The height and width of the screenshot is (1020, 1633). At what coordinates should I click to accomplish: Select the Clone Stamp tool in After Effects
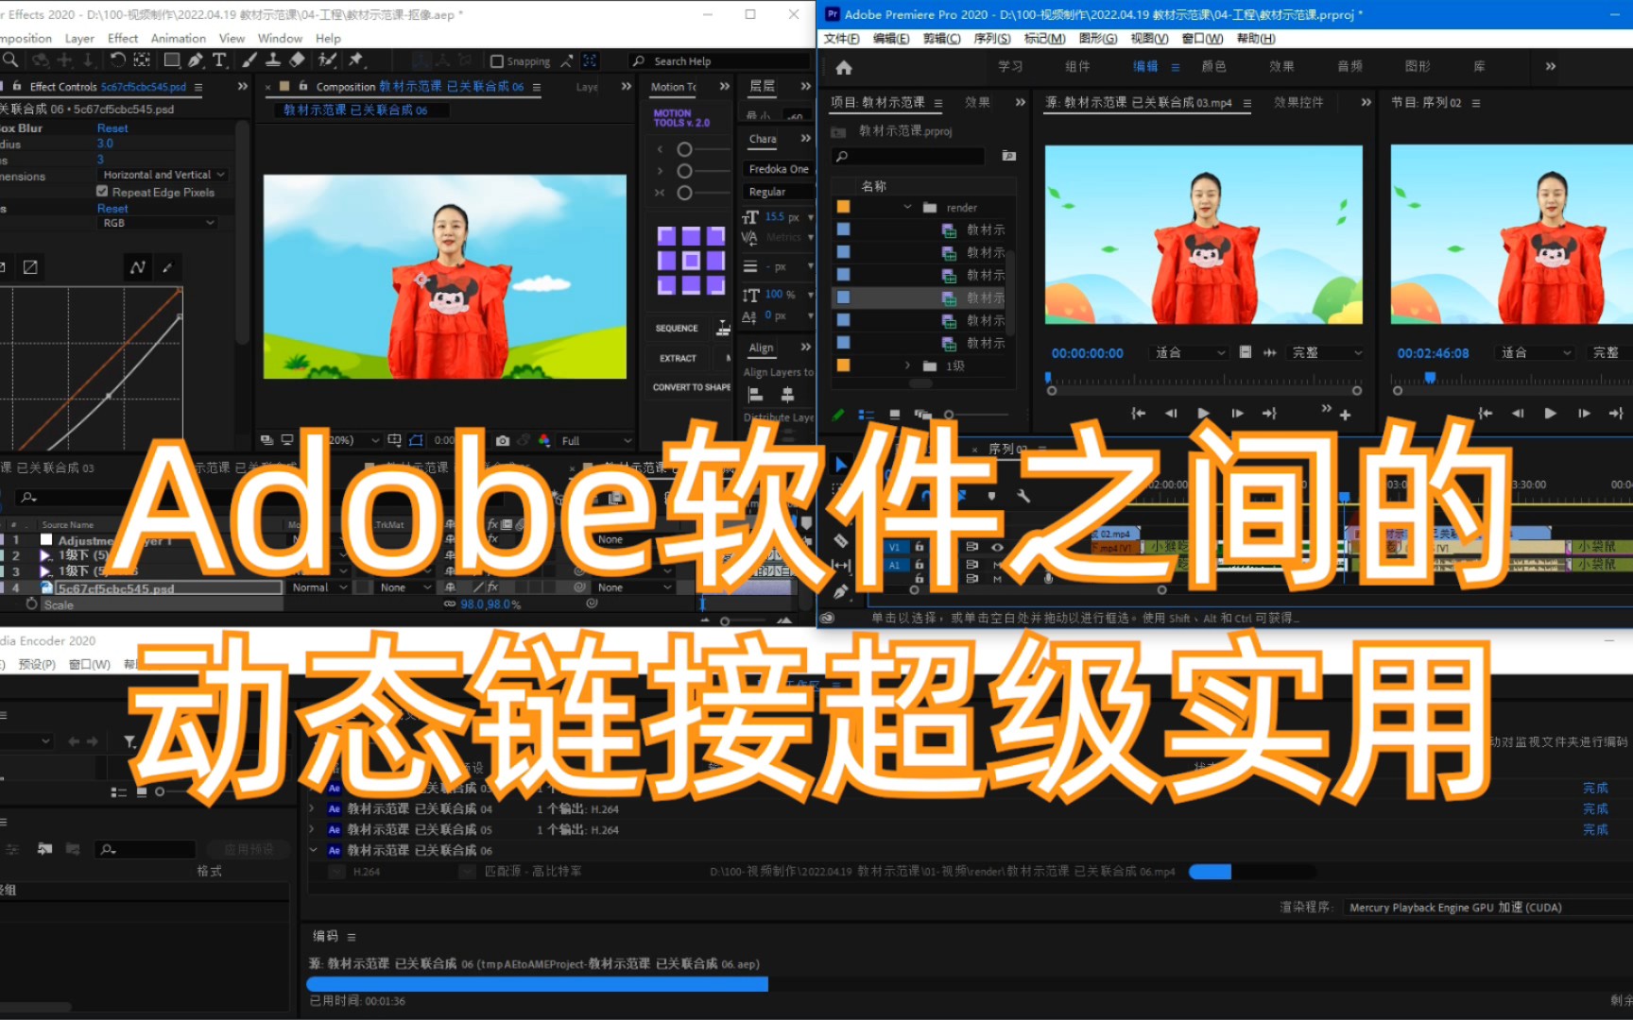click(273, 60)
